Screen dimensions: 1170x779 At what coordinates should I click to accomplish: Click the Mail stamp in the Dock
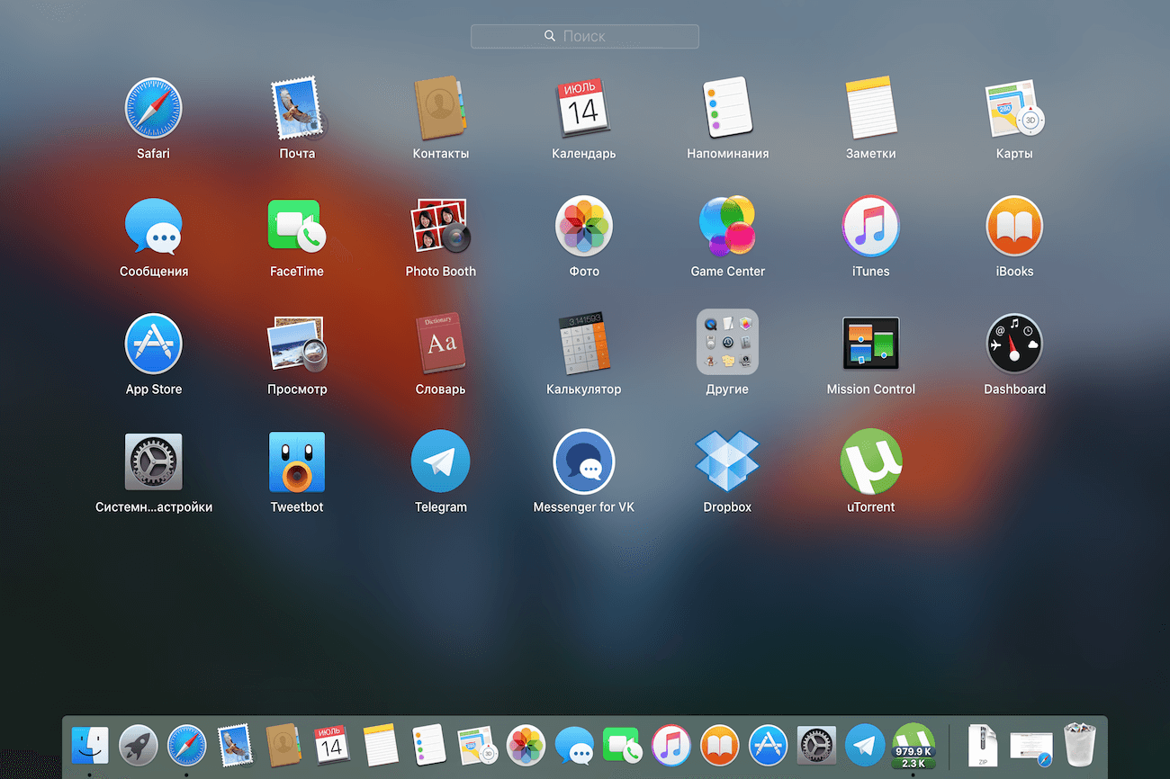[x=235, y=746]
